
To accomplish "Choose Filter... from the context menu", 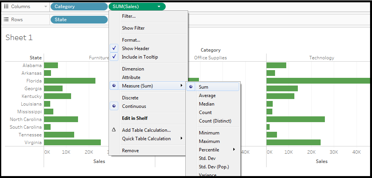I will coord(129,16).
